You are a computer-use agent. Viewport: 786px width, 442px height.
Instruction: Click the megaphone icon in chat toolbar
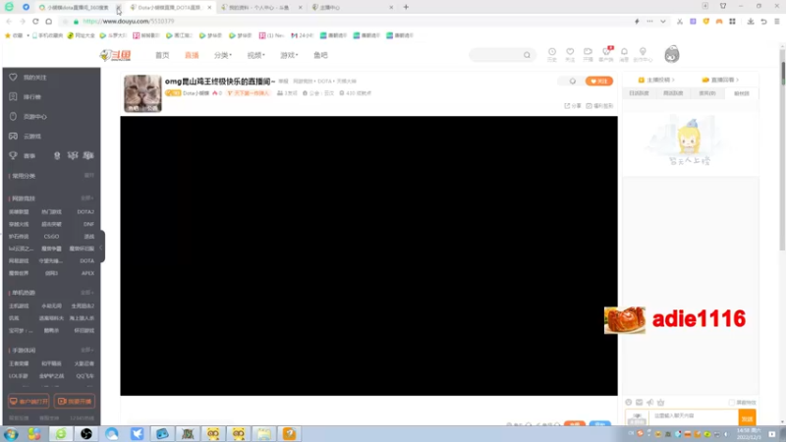650,403
